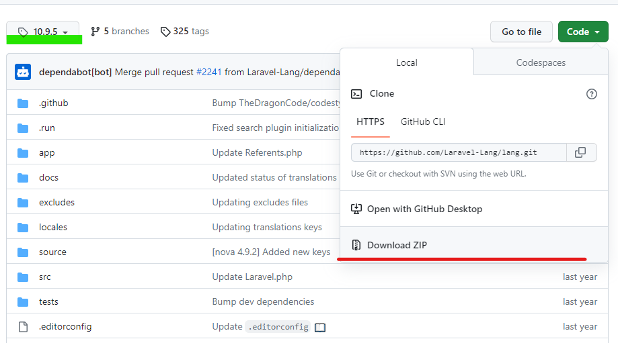Click the folder icon for app
Image resolution: width=618 pixels, height=343 pixels.
click(23, 153)
